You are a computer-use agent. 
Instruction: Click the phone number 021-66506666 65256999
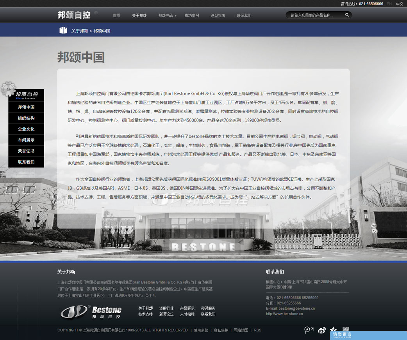pyautogui.click(x=298, y=298)
